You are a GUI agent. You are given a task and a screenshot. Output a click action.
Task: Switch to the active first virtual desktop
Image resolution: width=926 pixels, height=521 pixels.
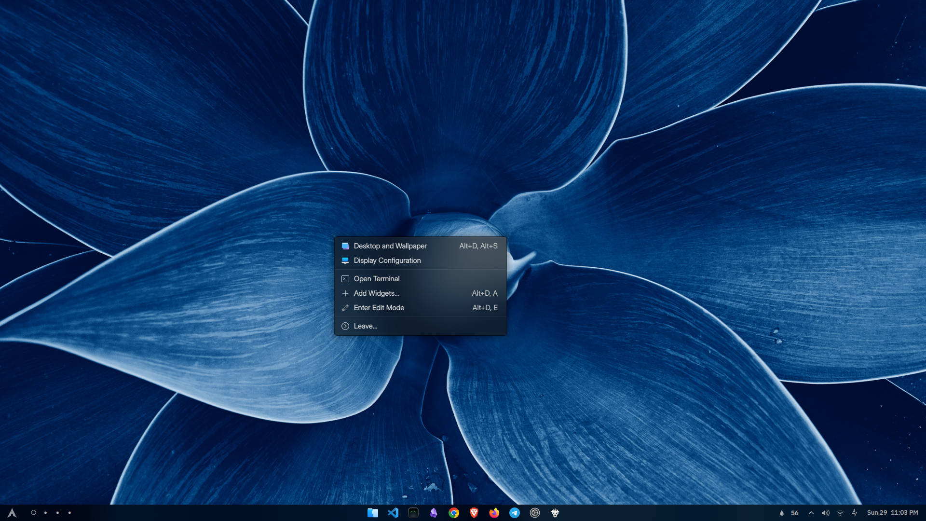click(33, 513)
